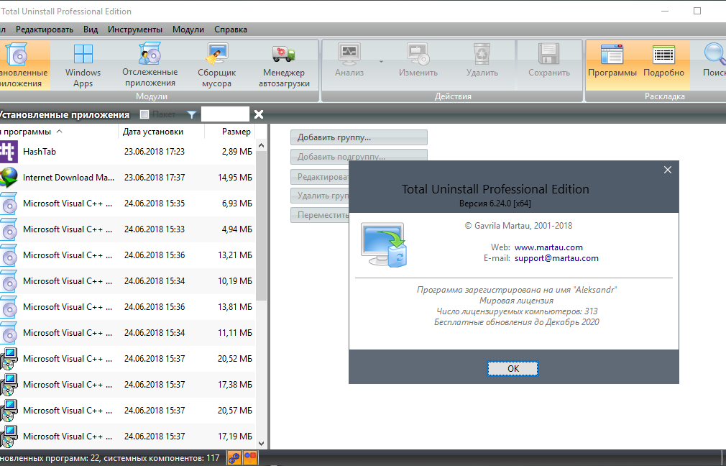
Task: Launch the Сборщик мусора cleaner
Action: (x=216, y=65)
